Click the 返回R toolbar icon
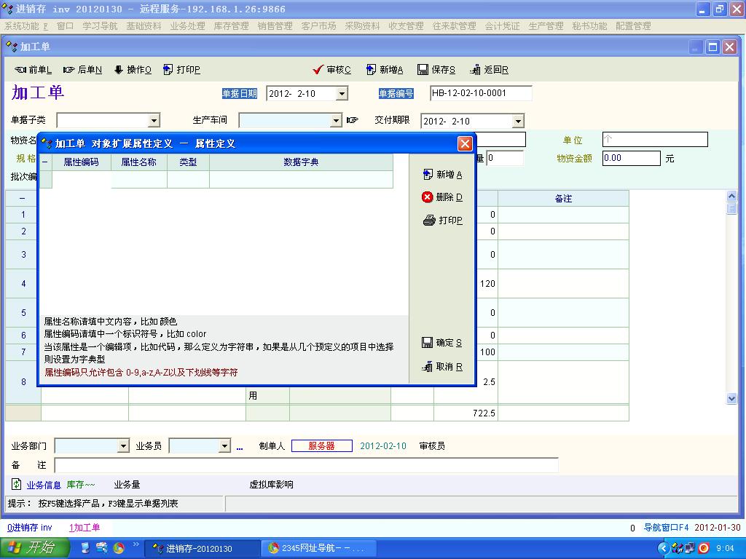 click(475, 70)
